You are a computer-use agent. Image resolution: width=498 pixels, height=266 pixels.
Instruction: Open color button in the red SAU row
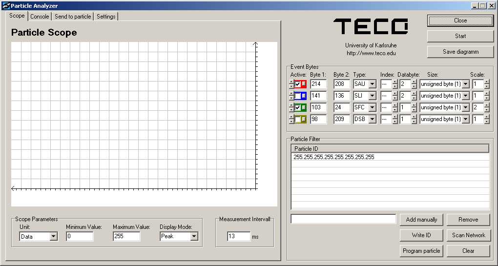click(x=304, y=84)
